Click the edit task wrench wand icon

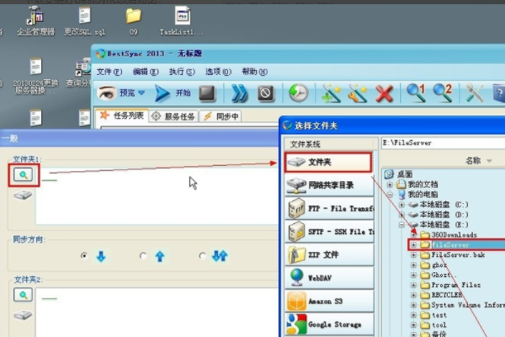tap(358, 94)
